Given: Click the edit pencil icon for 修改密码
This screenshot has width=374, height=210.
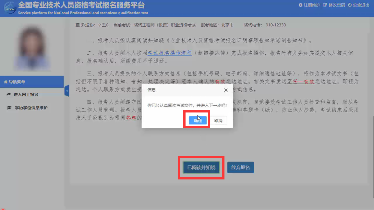Looking at the screenshot, I should 325,5.
